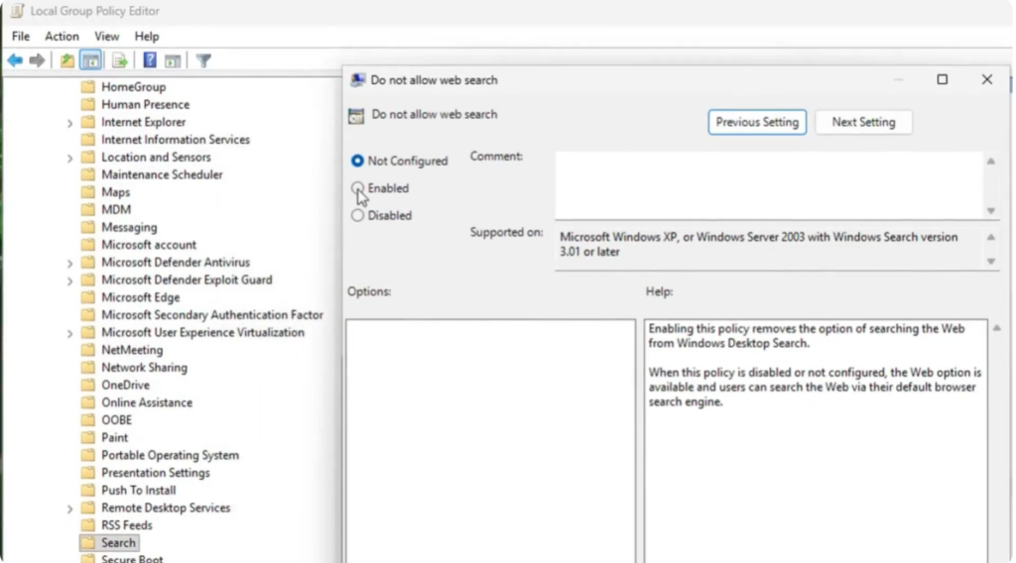The height and width of the screenshot is (563, 1016).
Task: Maximize the policy dialog window
Action: click(943, 79)
